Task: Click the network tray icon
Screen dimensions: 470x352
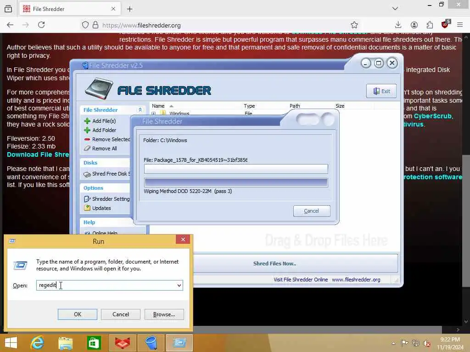Action: click(x=415, y=343)
